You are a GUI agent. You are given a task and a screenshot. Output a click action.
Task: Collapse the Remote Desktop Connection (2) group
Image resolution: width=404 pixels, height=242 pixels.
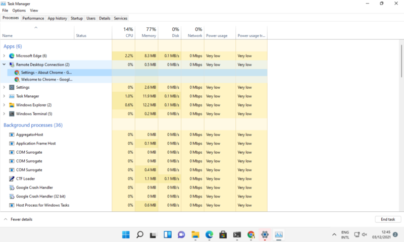(x=4, y=65)
